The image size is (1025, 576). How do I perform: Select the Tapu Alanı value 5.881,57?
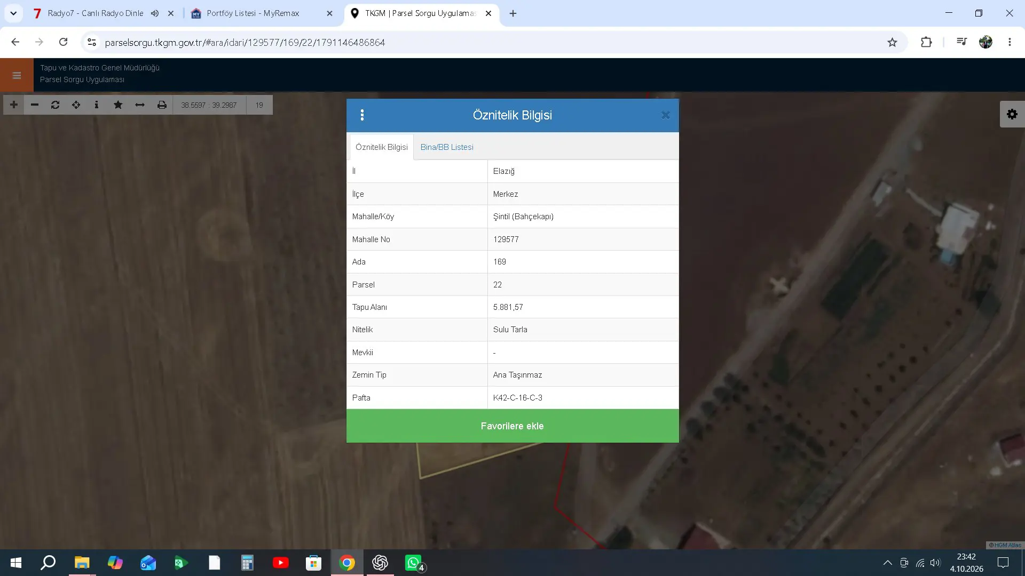(508, 307)
